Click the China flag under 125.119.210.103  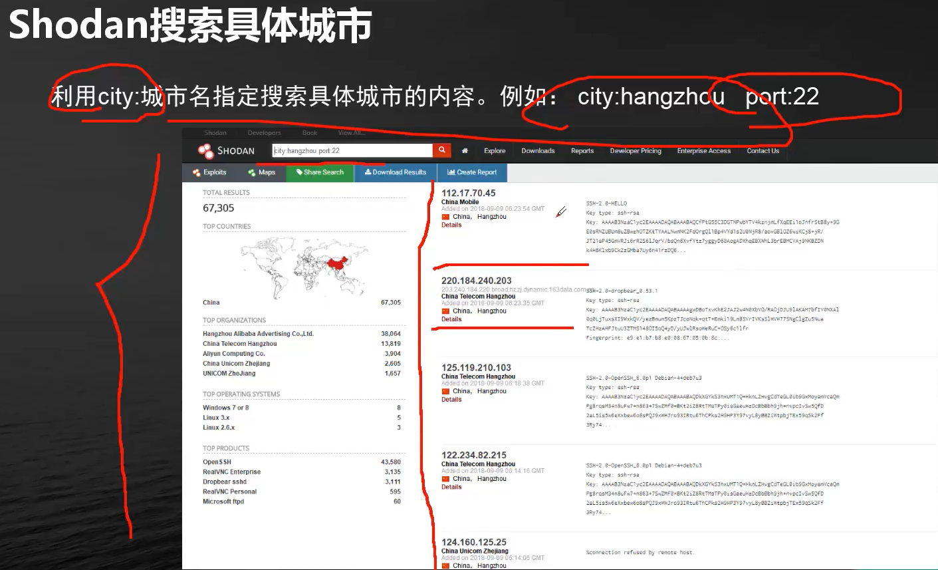[x=445, y=391]
